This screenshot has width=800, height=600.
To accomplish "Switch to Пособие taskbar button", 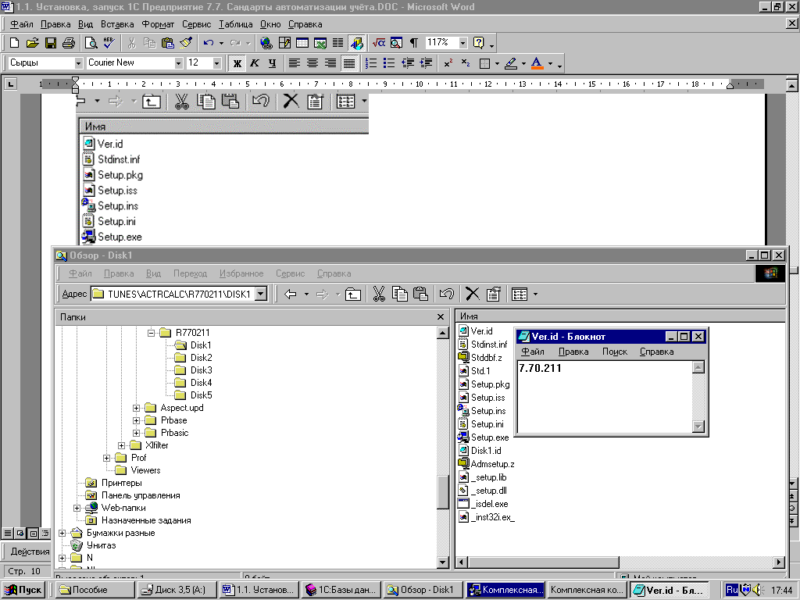I will point(95,590).
